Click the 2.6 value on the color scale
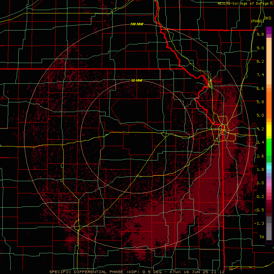This screenshot has height=274, width=274. click(260, 156)
